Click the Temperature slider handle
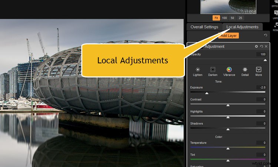Image resolution: width=278 pixels, height=167 pixels. (228, 149)
